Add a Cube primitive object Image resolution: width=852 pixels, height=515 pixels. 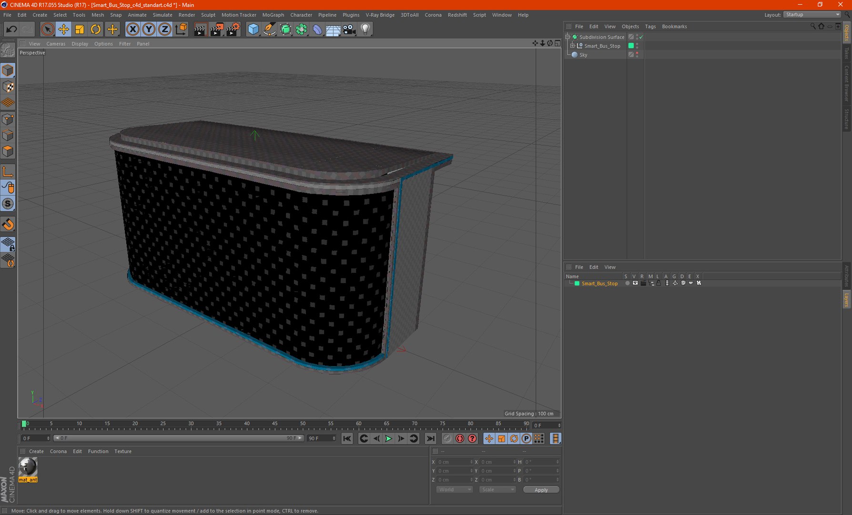click(x=253, y=30)
